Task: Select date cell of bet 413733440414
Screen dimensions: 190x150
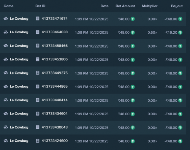Action: [x=92, y=101]
